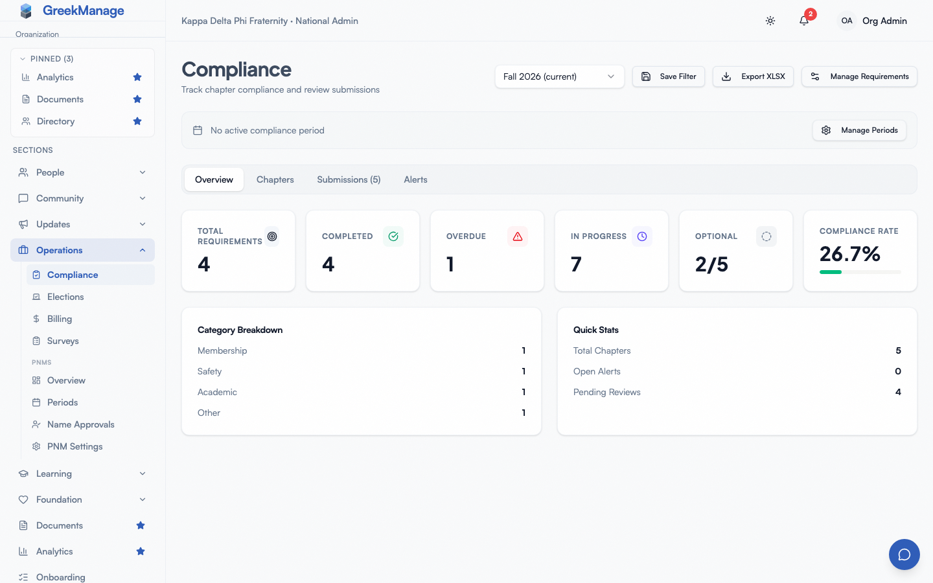Click the Optional dashed circle icon

(766, 236)
